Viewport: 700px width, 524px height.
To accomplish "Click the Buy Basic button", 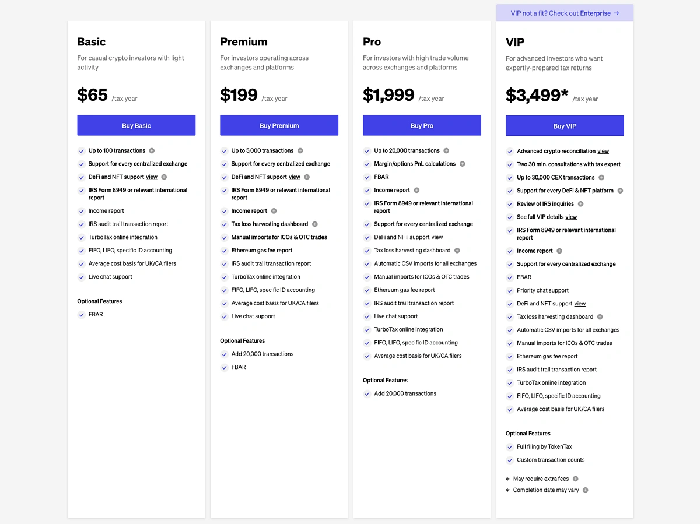I will point(136,125).
